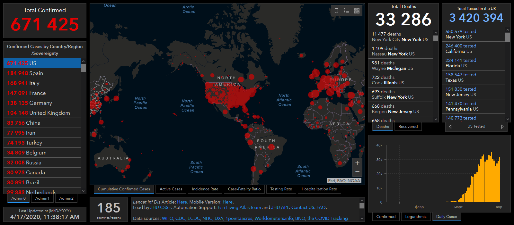Show Daily Cases chart tab
Viewport: 514px width, 225px height.
tap(447, 217)
